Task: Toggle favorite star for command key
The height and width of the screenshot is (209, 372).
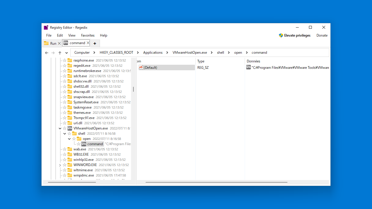Action: (78, 144)
